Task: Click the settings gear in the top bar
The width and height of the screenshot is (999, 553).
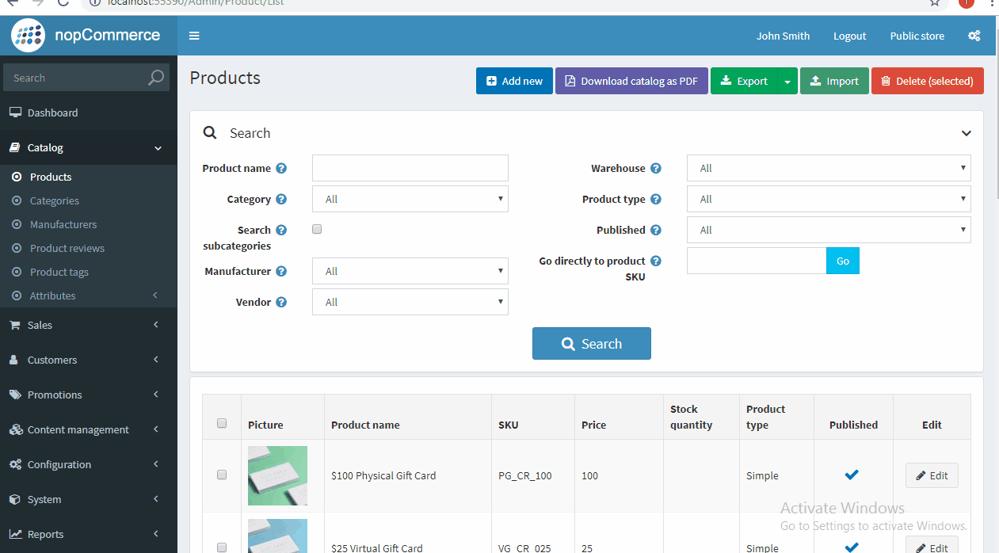Action: pyautogui.click(x=974, y=36)
